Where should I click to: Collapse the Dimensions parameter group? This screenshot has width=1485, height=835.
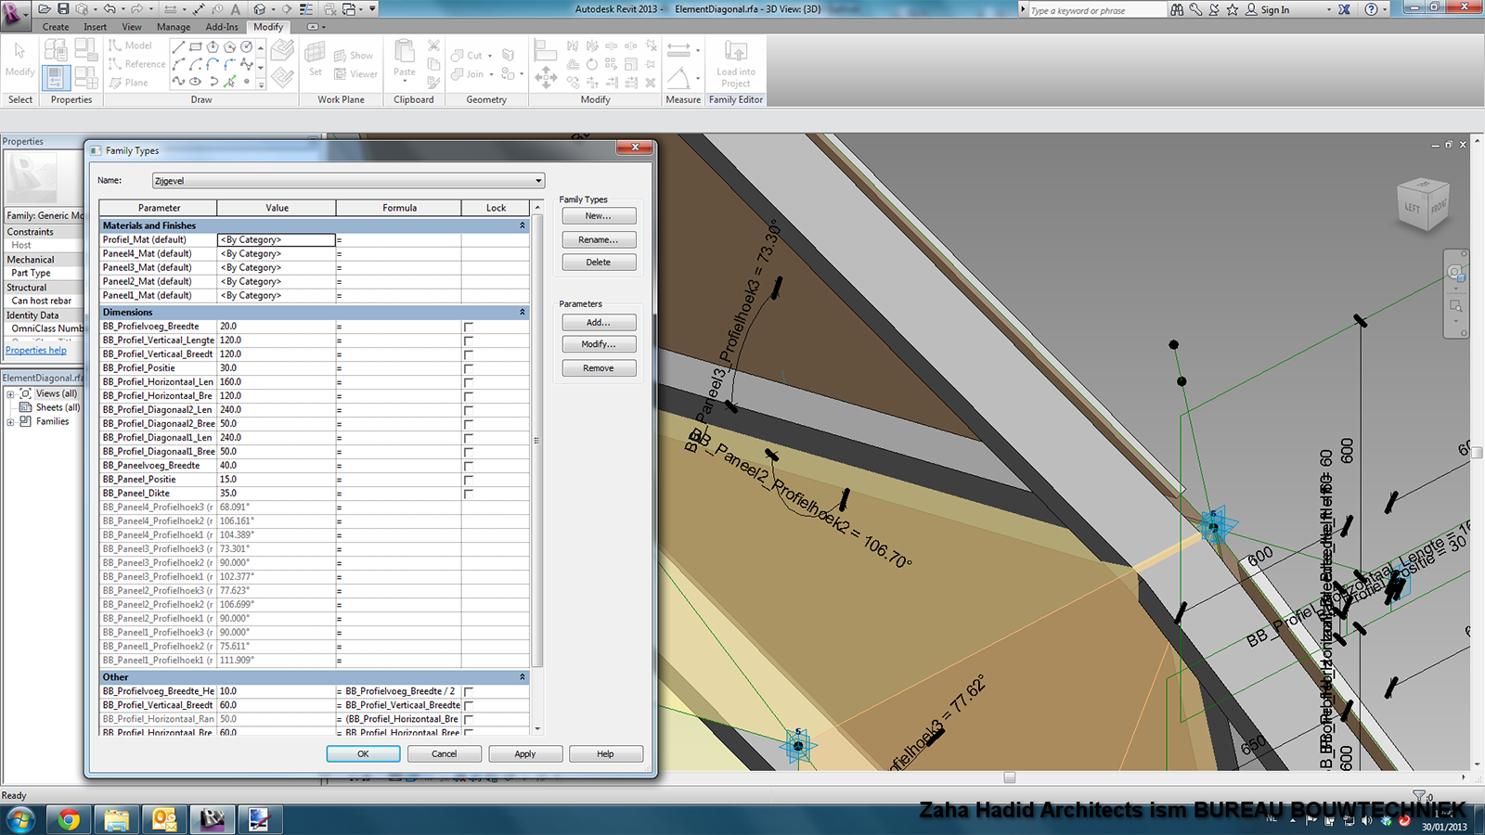pos(522,312)
